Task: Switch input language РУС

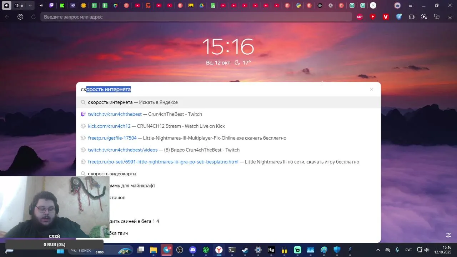Action: click(x=408, y=250)
